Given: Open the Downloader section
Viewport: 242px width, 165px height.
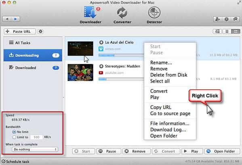Looking at the screenshot, I should point(90,15).
